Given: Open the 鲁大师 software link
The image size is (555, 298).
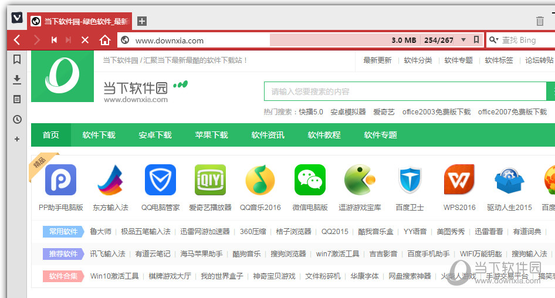Looking at the screenshot, I should [100, 232].
